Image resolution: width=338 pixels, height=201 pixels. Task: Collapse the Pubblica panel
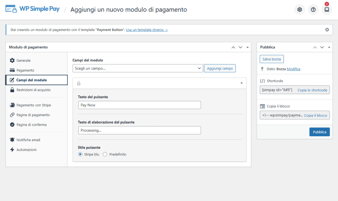[329, 47]
